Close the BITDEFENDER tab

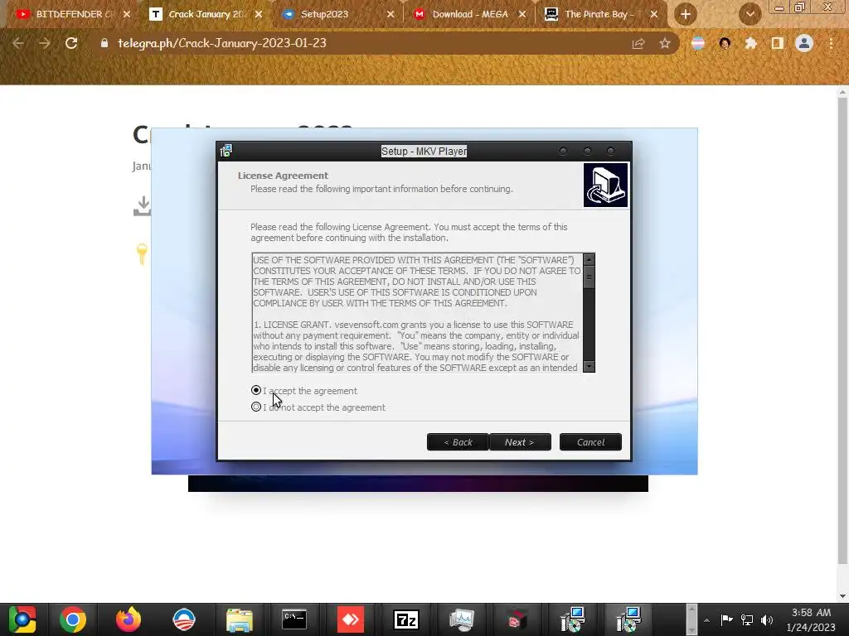tap(127, 14)
